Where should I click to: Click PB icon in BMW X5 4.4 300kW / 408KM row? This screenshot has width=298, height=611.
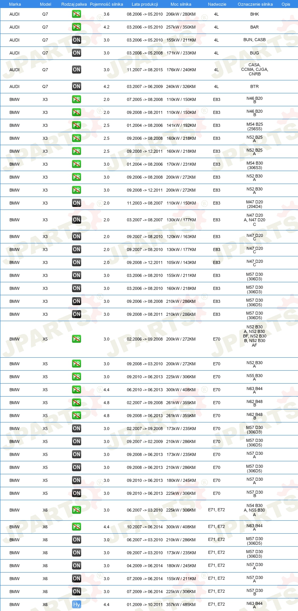(77, 390)
